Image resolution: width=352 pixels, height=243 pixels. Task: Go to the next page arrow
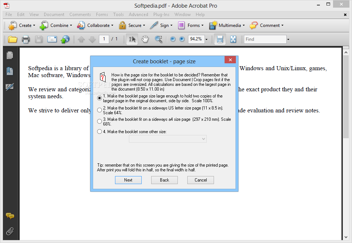pos(92,40)
